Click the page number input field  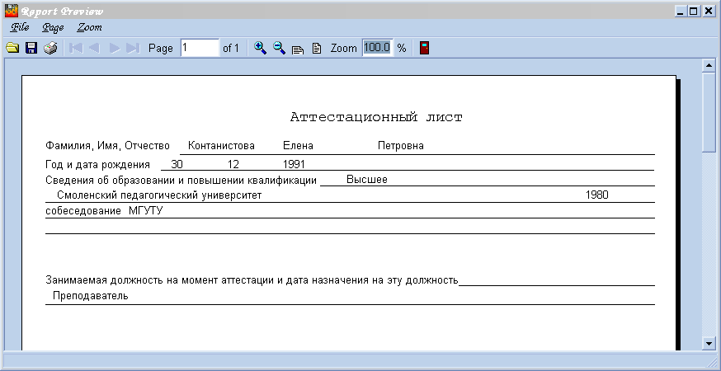[200, 48]
